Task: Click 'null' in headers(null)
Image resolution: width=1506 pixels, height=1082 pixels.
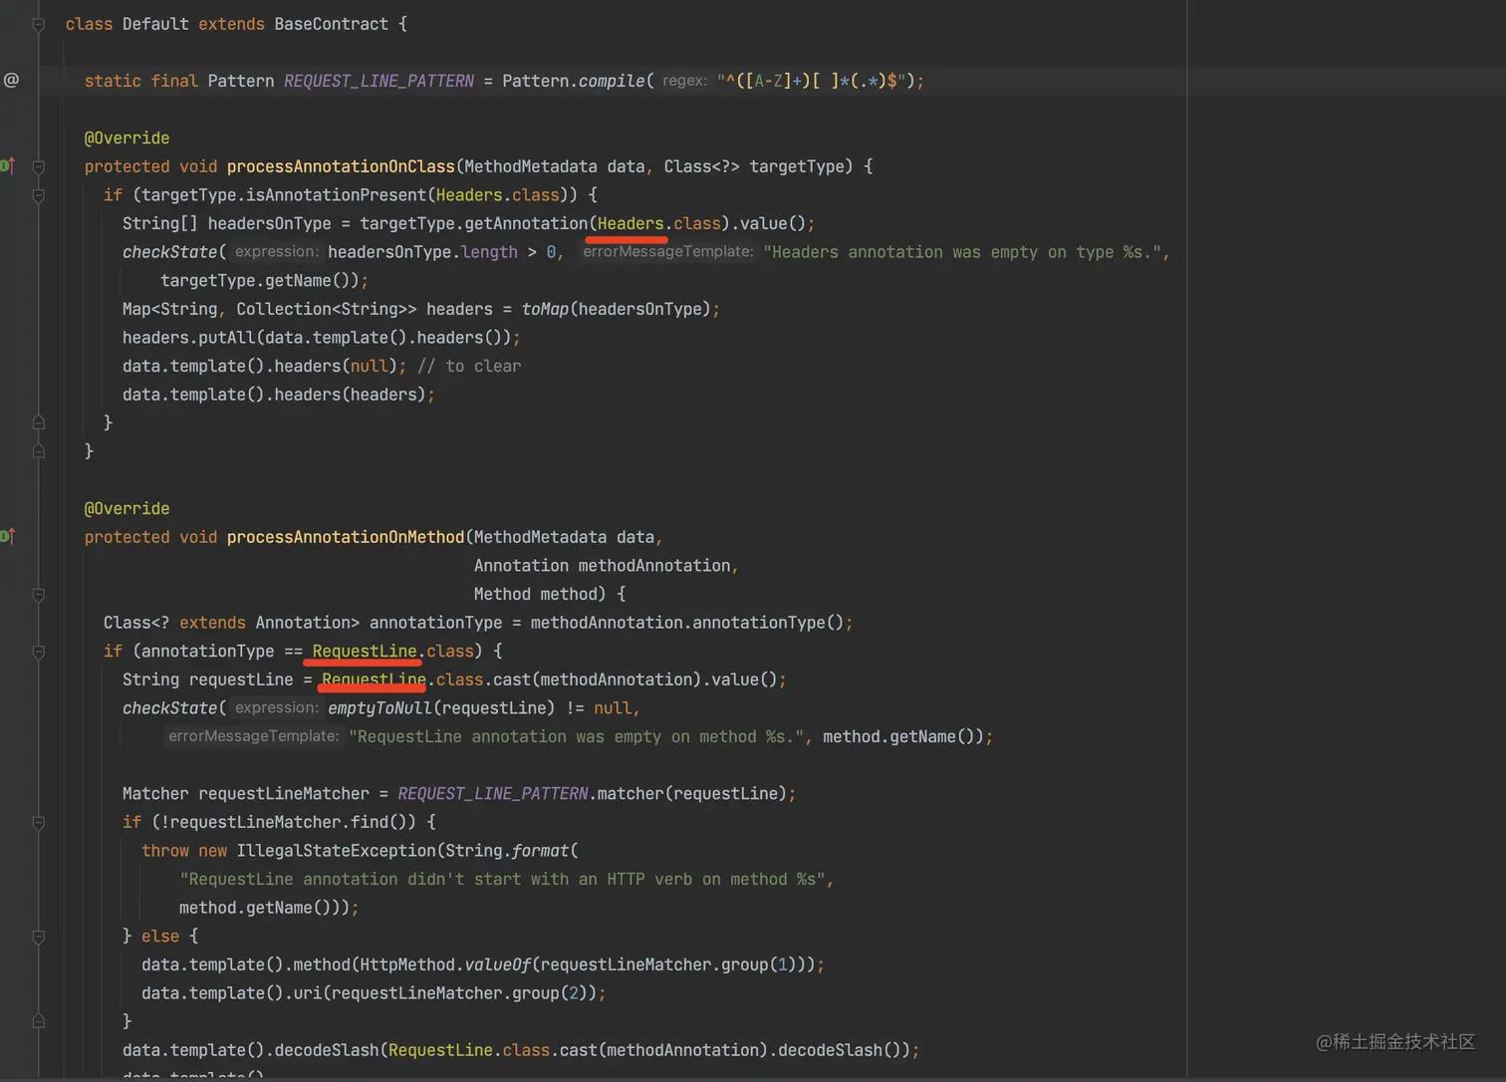Action: click(369, 366)
